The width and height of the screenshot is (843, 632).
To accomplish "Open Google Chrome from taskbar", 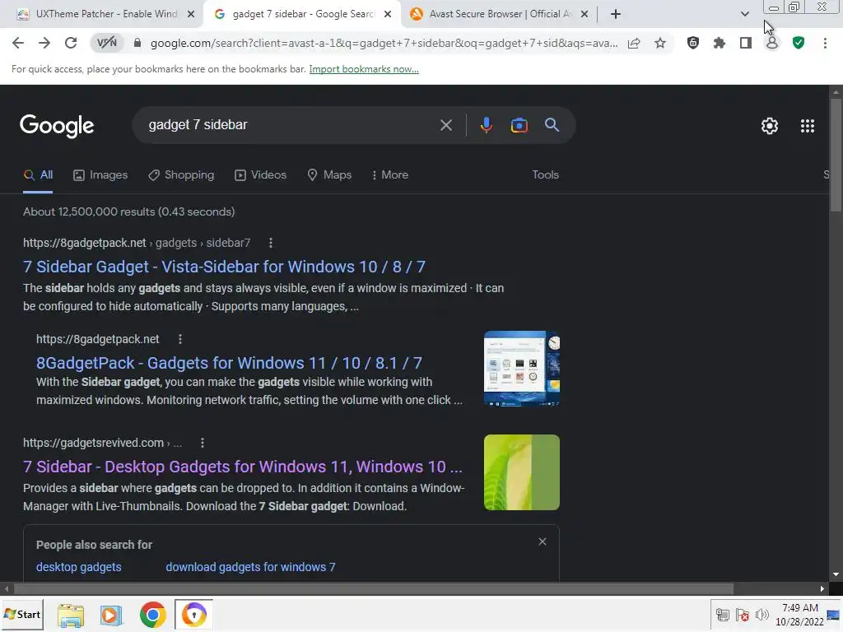I will pyautogui.click(x=153, y=616).
